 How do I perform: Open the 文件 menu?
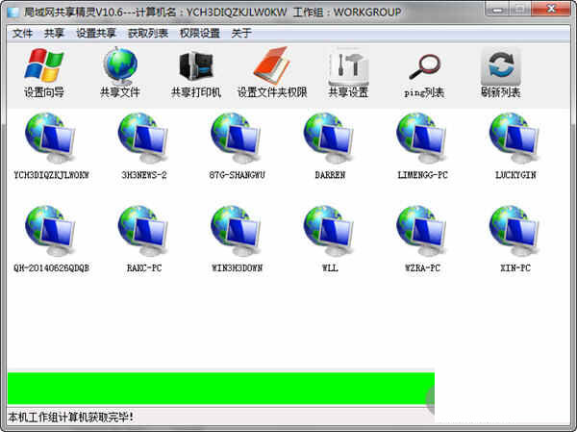[x=22, y=33]
